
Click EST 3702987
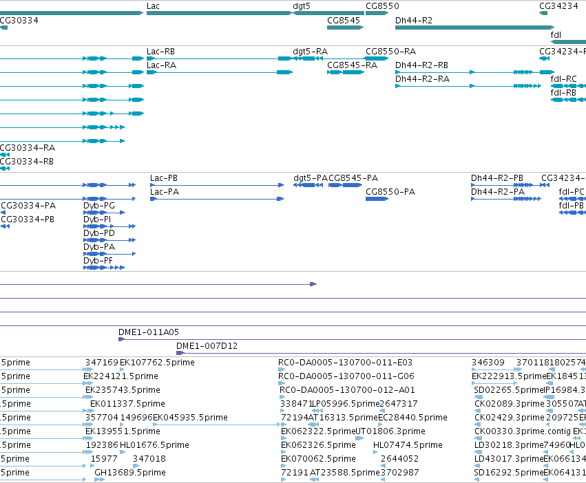click(x=400, y=473)
